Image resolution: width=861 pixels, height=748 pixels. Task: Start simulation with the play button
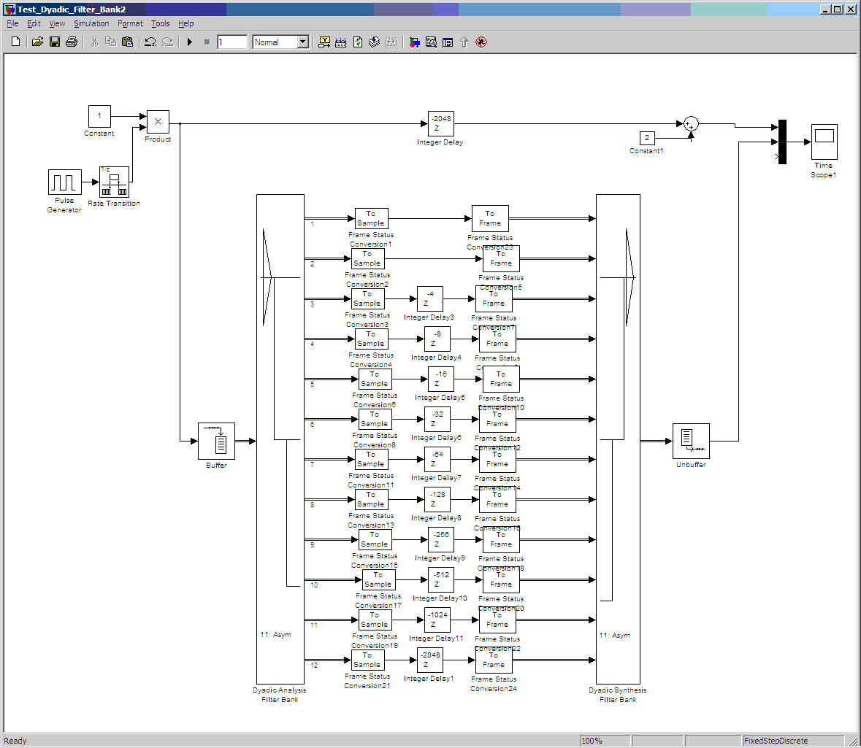click(x=190, y=42)
